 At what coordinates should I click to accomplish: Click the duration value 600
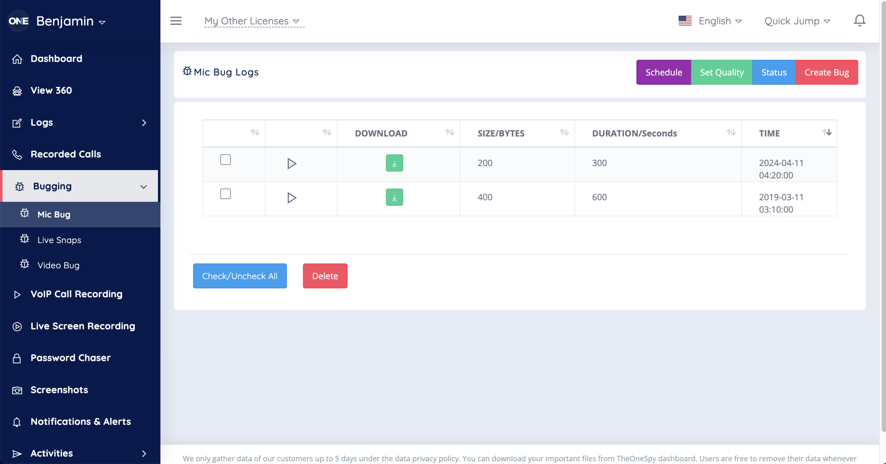coord(599,197)
